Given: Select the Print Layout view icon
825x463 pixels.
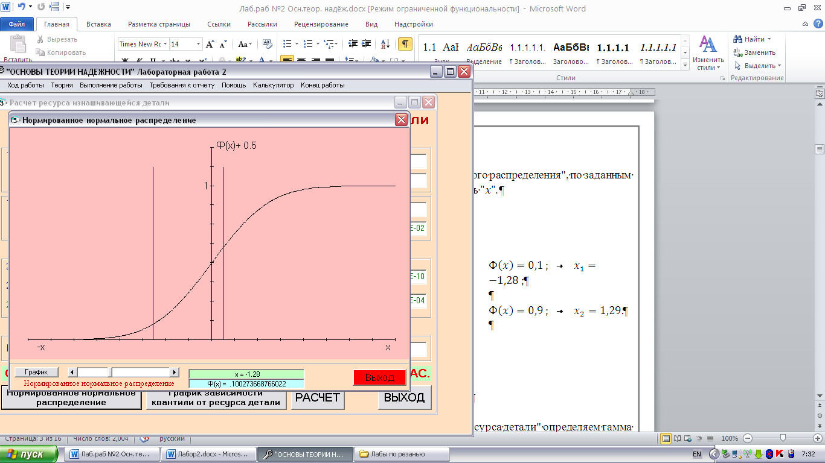Looking at the screenshot, I should 666,438.
